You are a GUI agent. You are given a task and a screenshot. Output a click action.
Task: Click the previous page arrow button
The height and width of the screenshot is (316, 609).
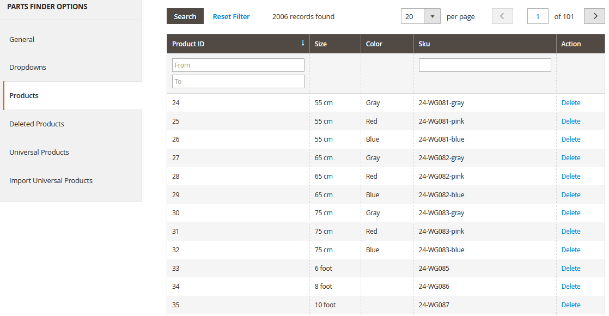502,16
